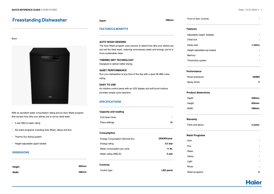274x194 pixels.
Task: Click the Freestanding Dishwasher title
Action: pyautogui.click(x=40, y=20)
